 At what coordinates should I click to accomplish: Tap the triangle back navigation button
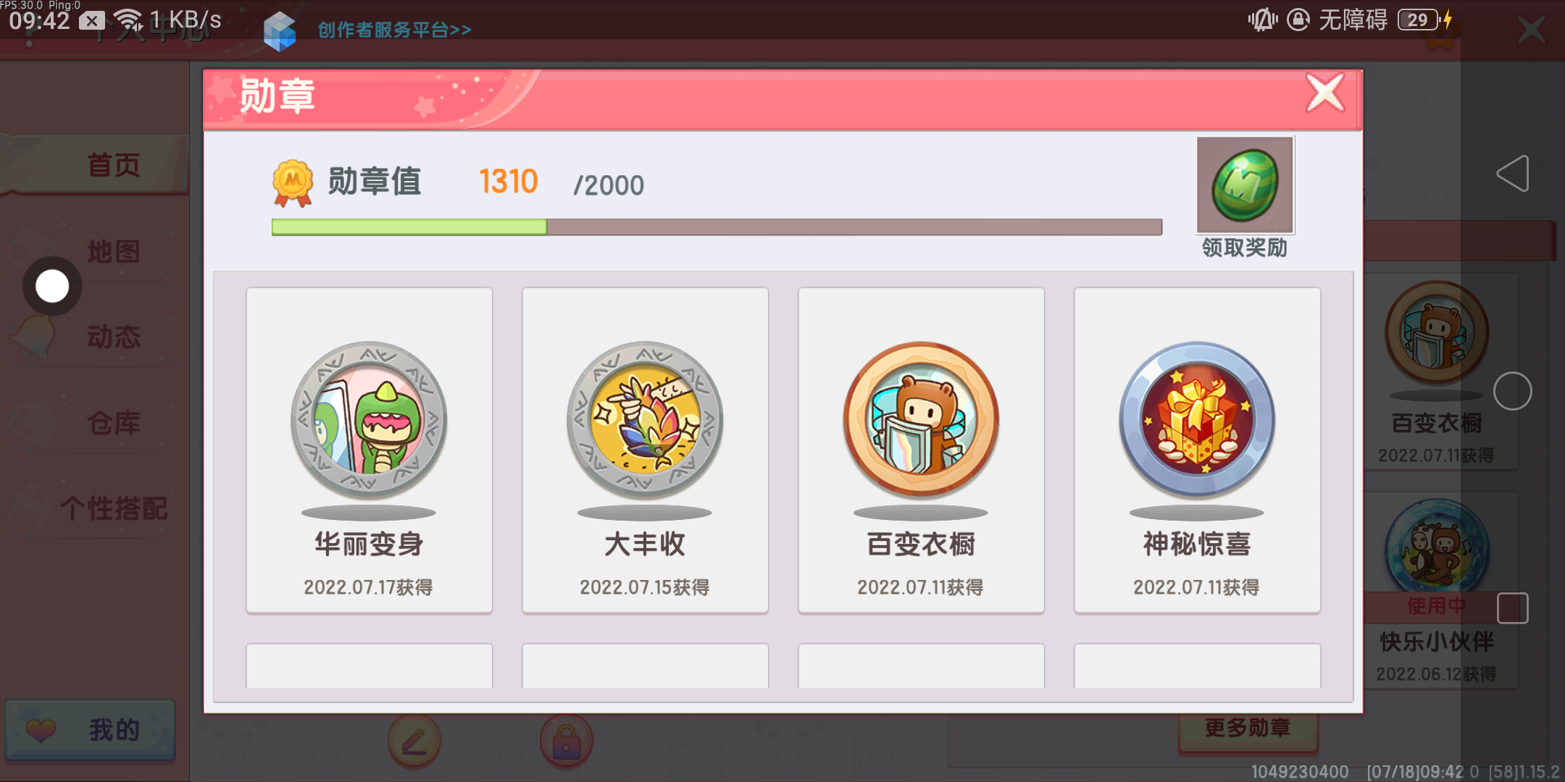click(x=1513, y=174)
